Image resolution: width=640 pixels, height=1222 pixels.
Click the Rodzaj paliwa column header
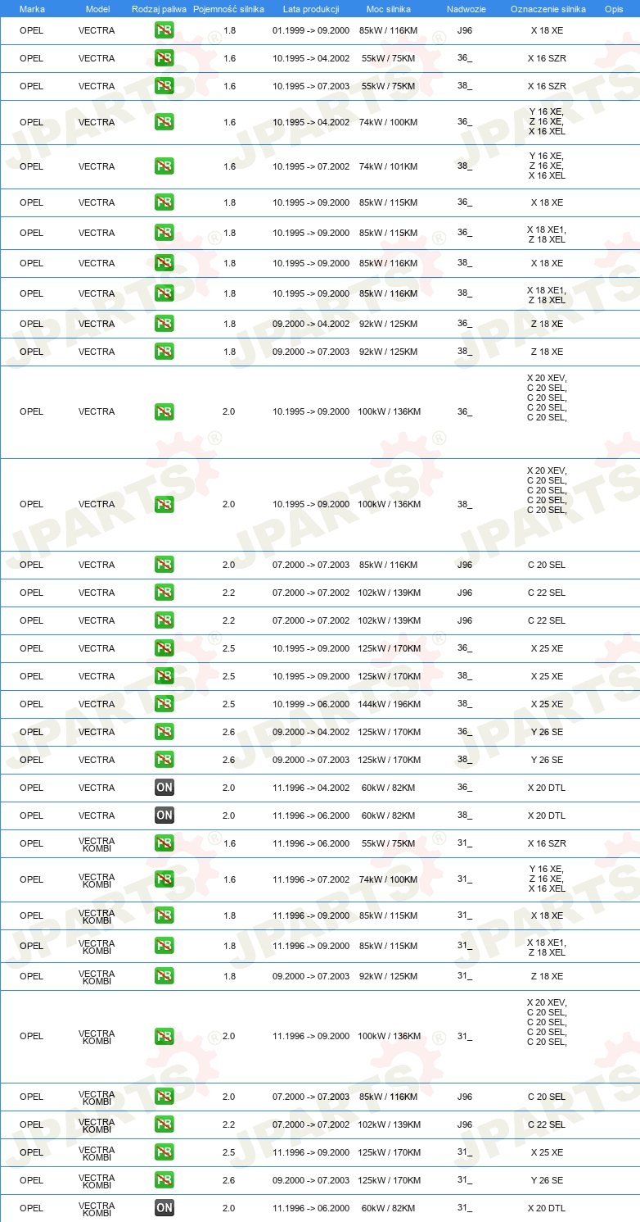tap(160, 8)
